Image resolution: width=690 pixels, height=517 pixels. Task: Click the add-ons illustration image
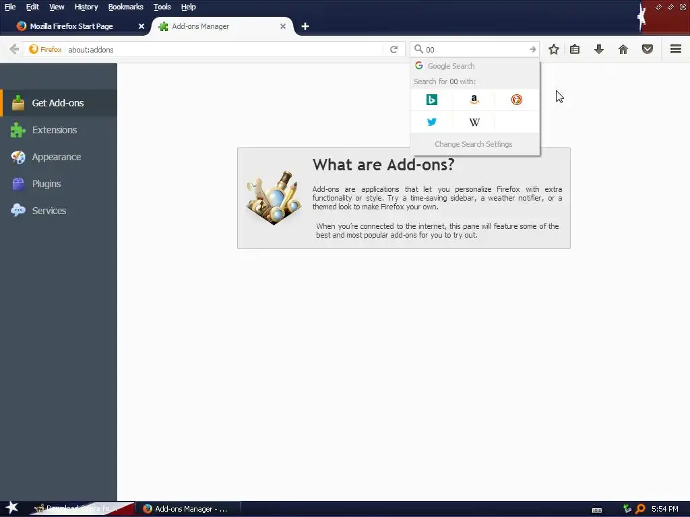pos(274,197)
